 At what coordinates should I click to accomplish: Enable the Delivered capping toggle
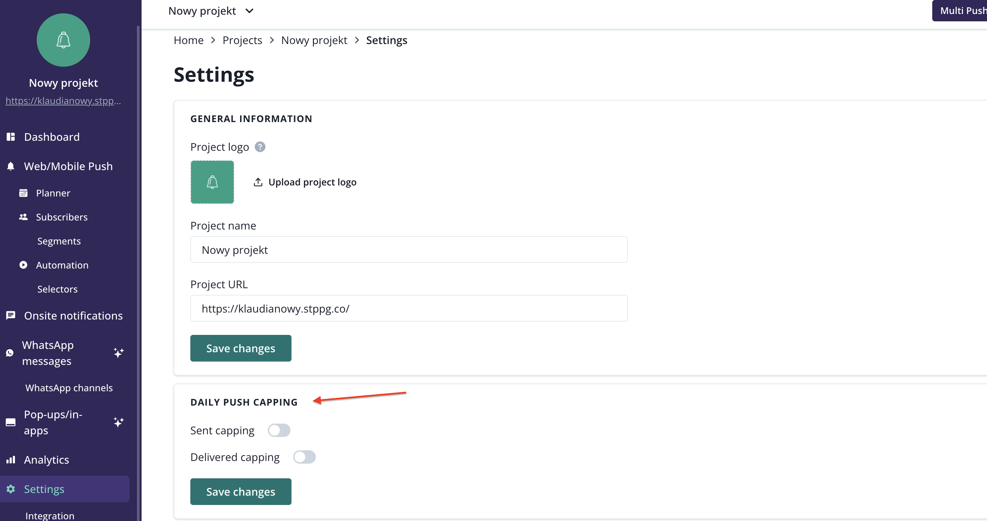304,457
